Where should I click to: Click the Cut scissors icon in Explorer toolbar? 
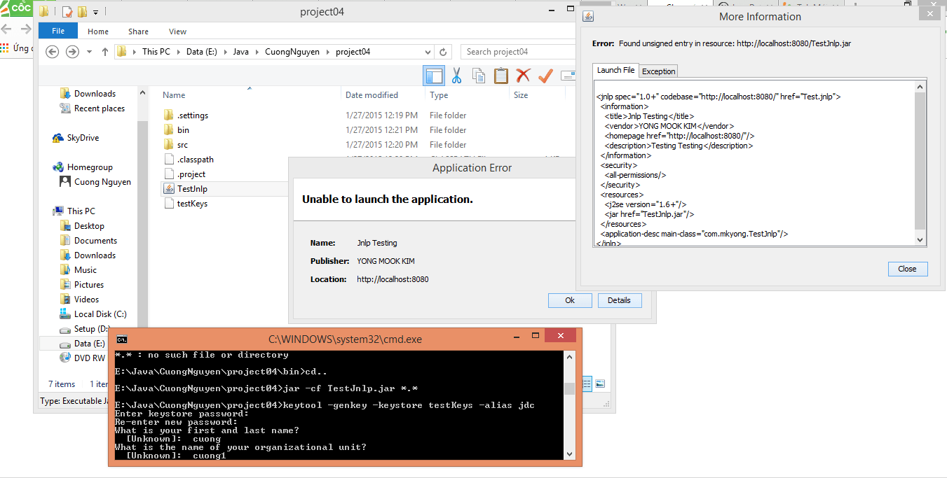click(456, 76)
